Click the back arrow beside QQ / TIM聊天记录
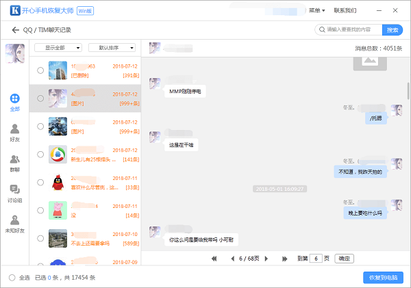Image resolution: width=411 pixels, height=288 pixels. 16,30
